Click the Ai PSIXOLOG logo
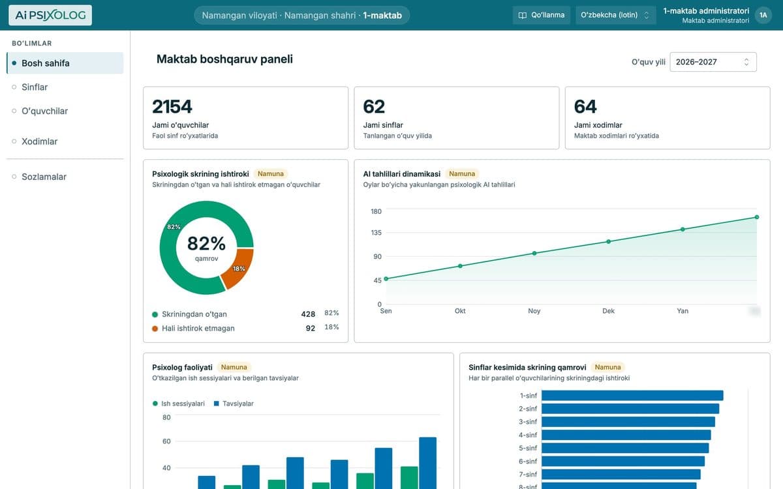Image resolution: width=783 pixels, height=489 pixels. (x=50, y=15)
